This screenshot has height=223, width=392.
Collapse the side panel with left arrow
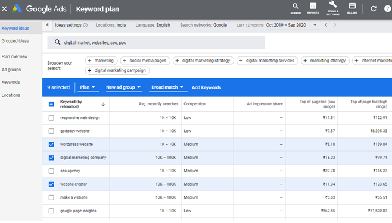(x=47, y=25)
